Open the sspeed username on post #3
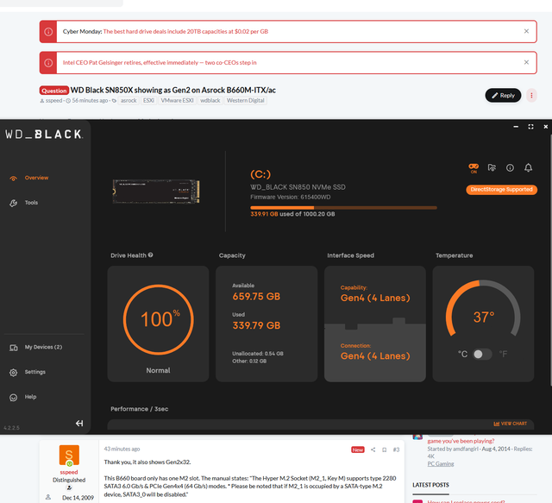Image resolution: width=552 pixels, height=503 pixels. (69, 472)
